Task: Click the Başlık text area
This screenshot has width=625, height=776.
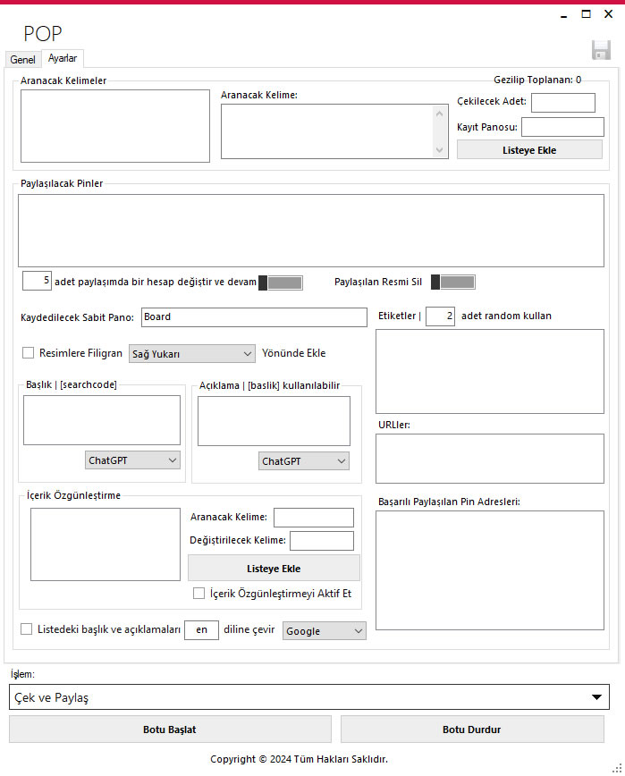Action: click(102, 420)
